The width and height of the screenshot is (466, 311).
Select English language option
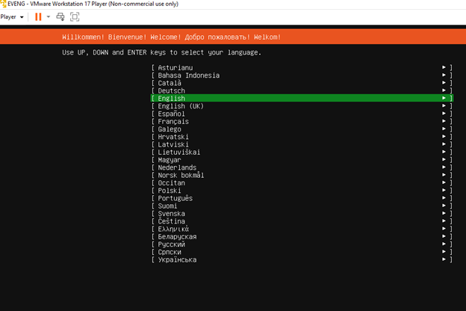(x=172, y=98)
